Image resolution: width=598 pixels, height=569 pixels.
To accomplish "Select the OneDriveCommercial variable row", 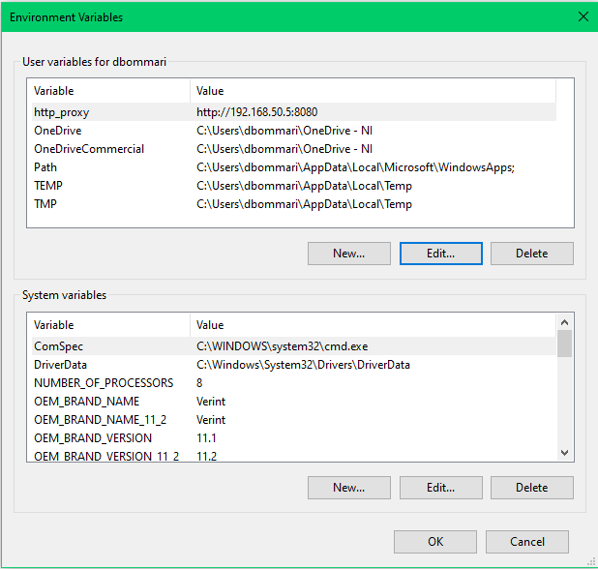I will (x=293, y=149).
